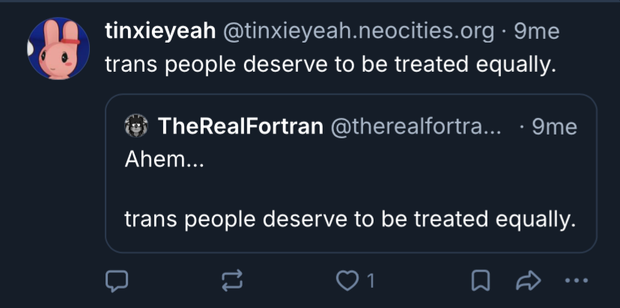Click the main post's 9me timestamp

coord(536,31)
